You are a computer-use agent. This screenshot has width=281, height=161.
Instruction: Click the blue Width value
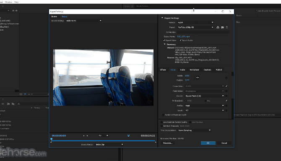pyautogui.click(x=187, y=75)
